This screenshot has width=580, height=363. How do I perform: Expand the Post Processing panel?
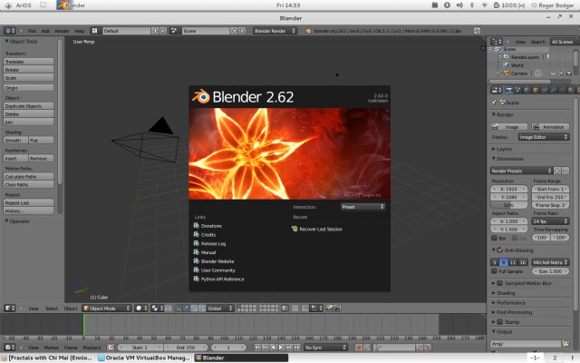514,312
